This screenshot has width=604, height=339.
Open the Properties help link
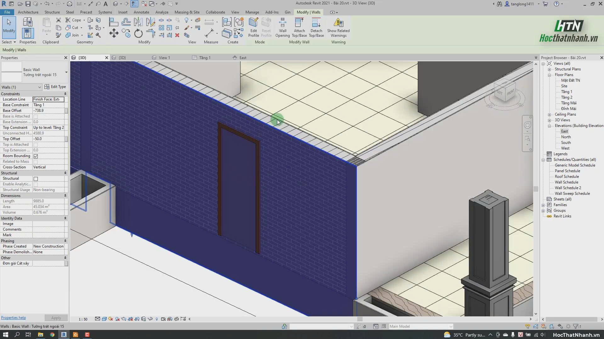pos(13,318)
